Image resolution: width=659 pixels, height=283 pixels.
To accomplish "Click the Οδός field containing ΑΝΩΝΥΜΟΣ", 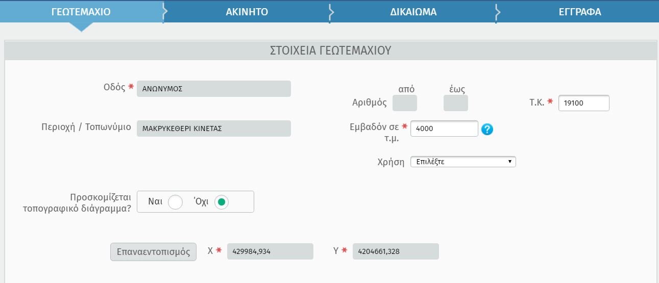I will point(214,89).
